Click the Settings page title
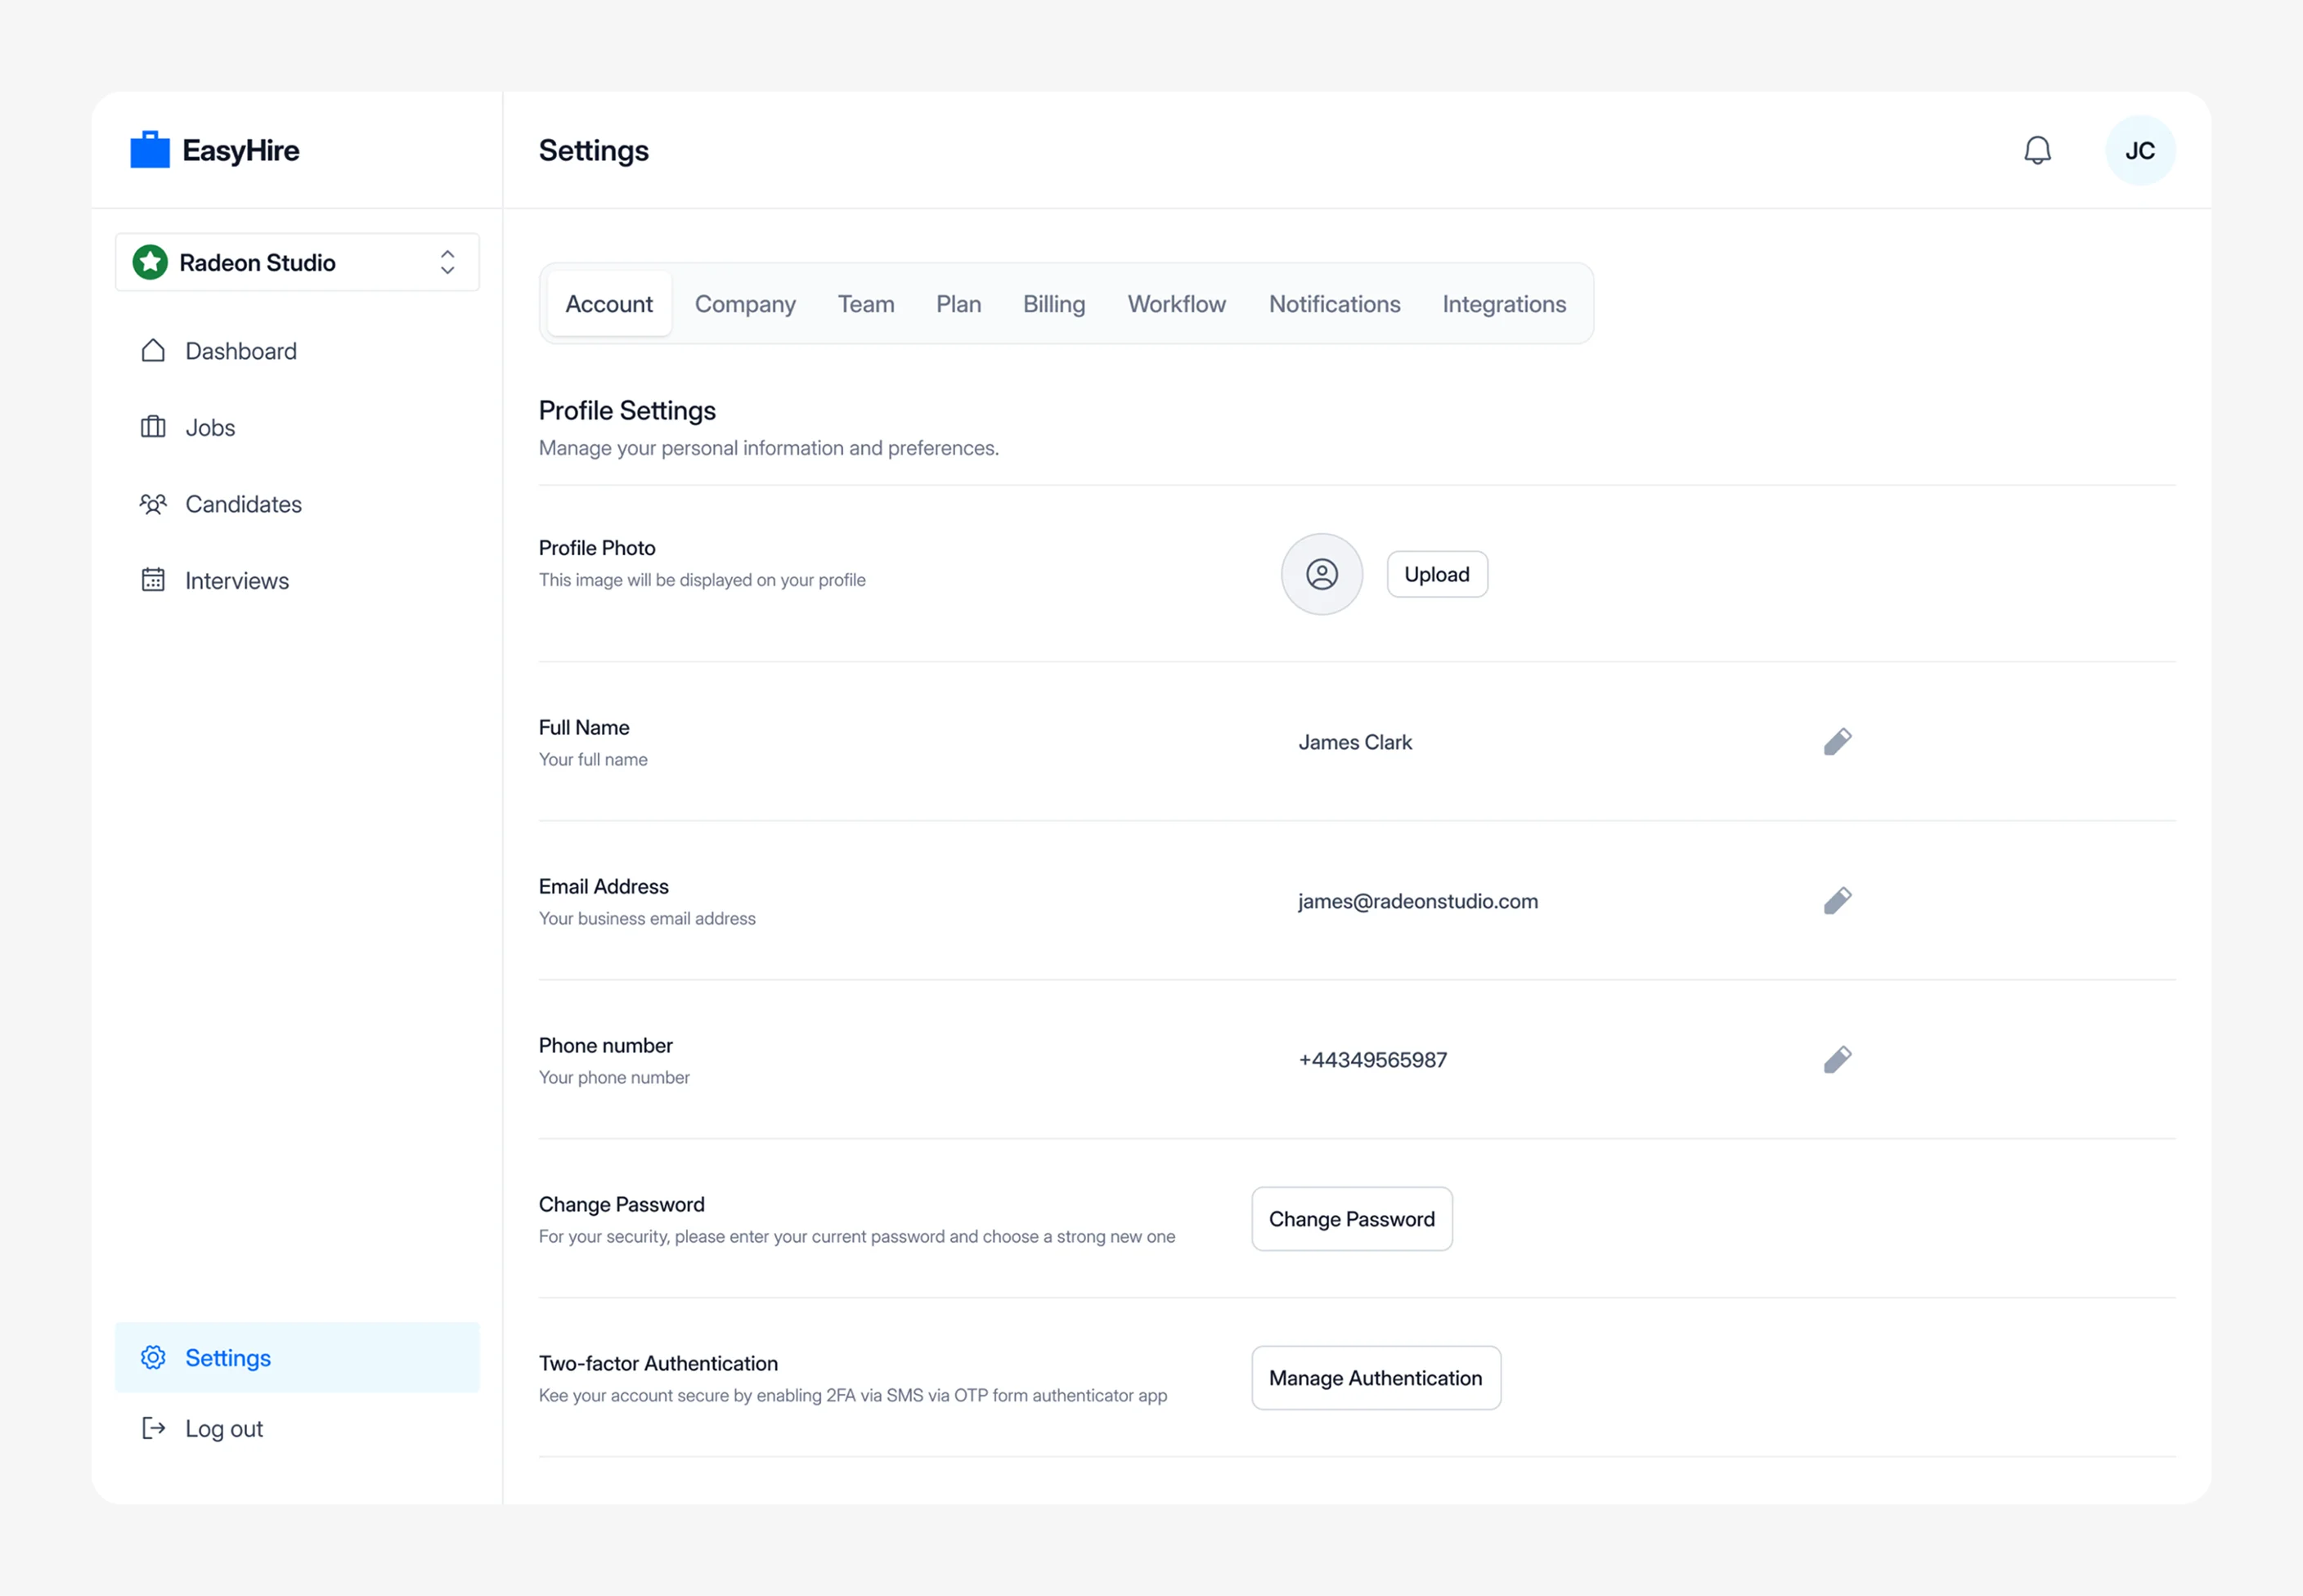 [594, 150]
